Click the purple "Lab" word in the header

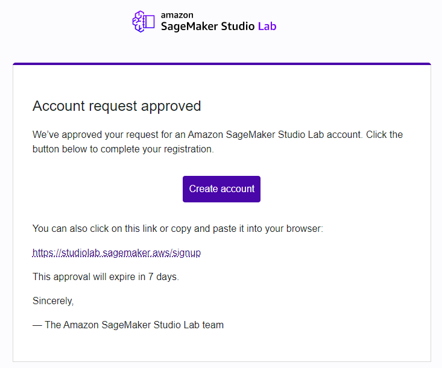[x=267, y=27]
